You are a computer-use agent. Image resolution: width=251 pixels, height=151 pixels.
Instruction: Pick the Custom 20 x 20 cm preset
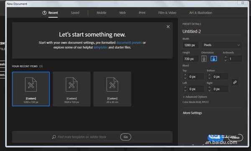[x=113, y=89]
